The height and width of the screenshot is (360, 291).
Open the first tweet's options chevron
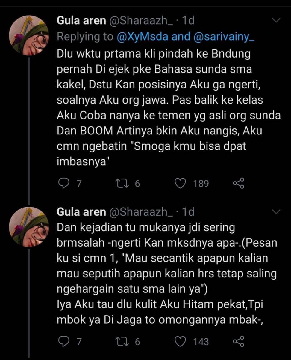pos(276,20)
